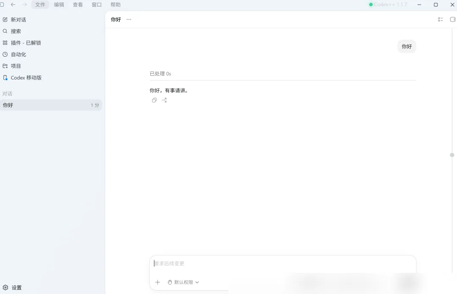Click the 对话 section label in the sidebar

7,93
